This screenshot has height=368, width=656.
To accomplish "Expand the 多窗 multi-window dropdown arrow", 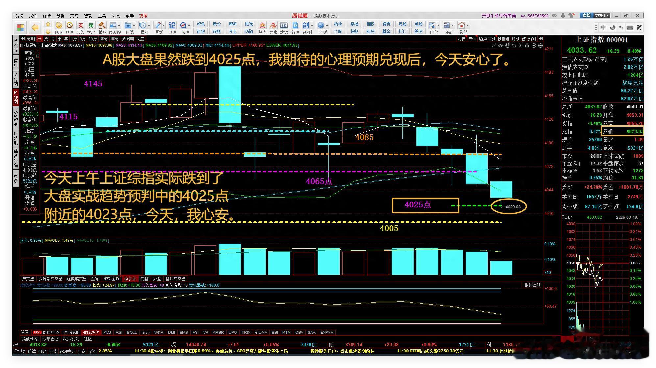I will 453,25.
